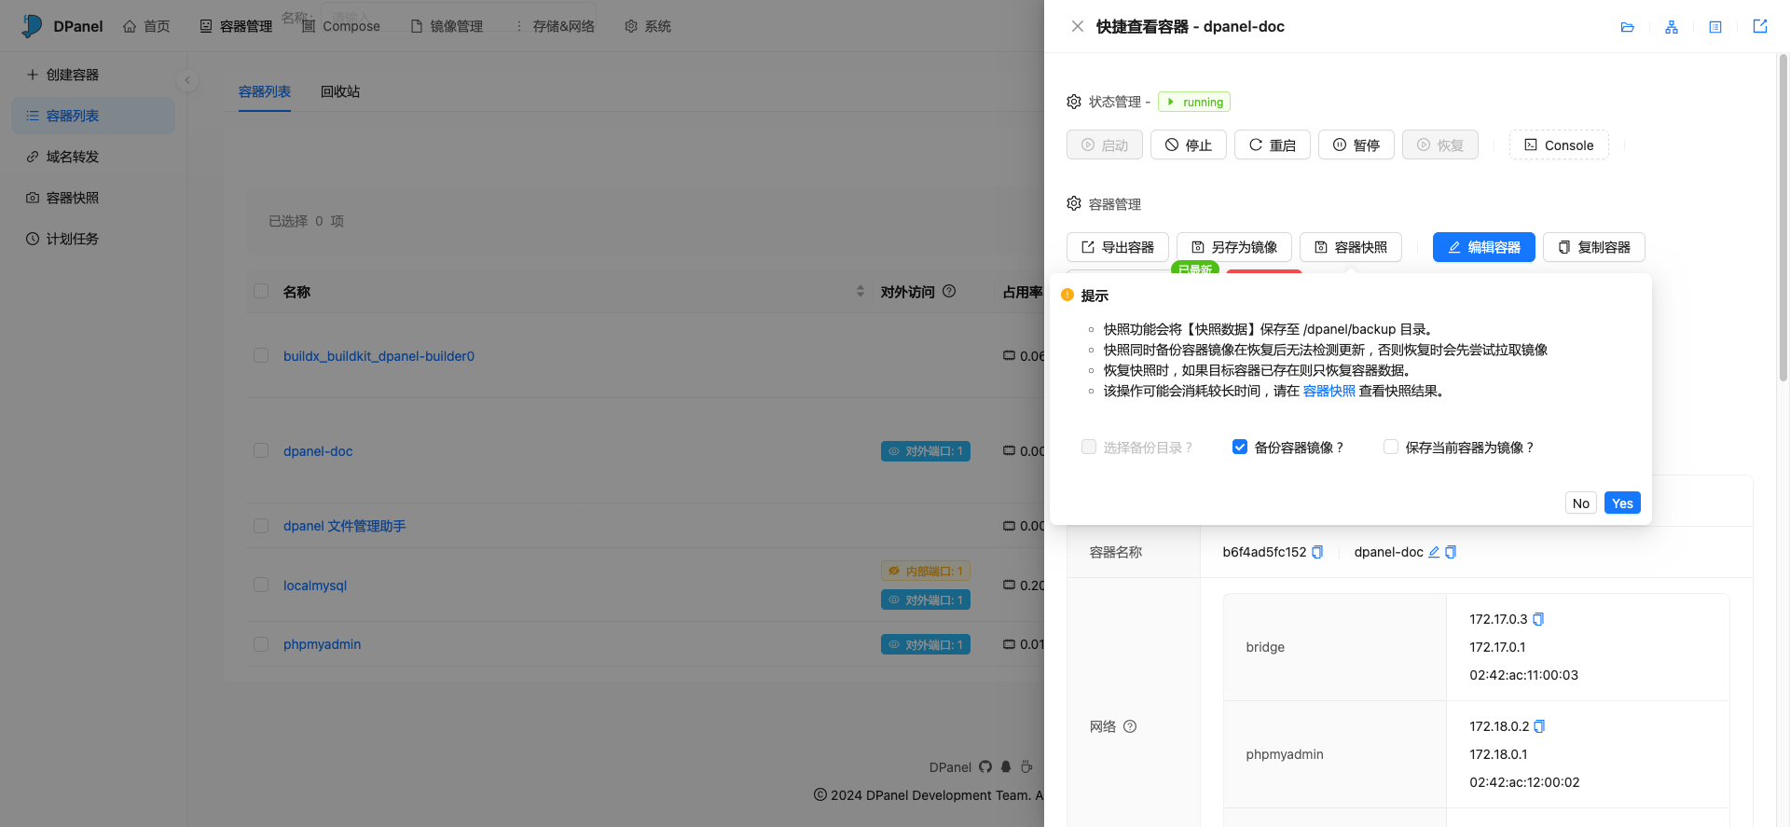The height and width of the screenshot is (827, 1790).
Task: Click the coffee cup icon in footer
Action: [x=1026, y=766]
